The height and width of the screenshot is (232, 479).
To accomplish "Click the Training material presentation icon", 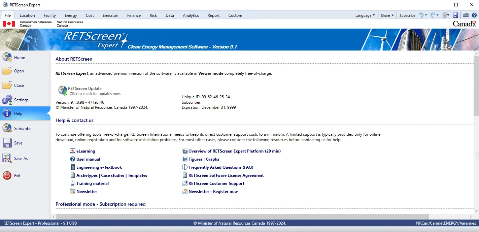I will click(72, 184).
